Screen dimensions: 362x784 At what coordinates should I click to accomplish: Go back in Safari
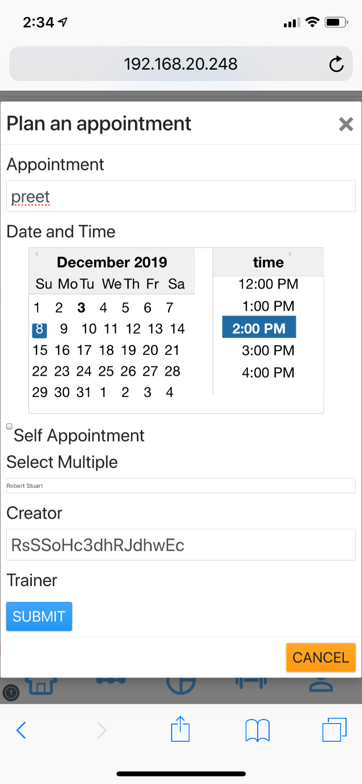coord(21,730)
